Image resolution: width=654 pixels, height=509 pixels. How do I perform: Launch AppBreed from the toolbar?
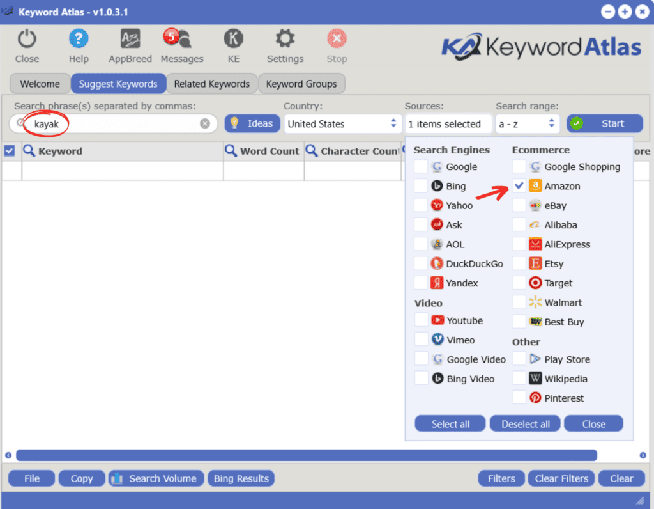coord(130,45)
